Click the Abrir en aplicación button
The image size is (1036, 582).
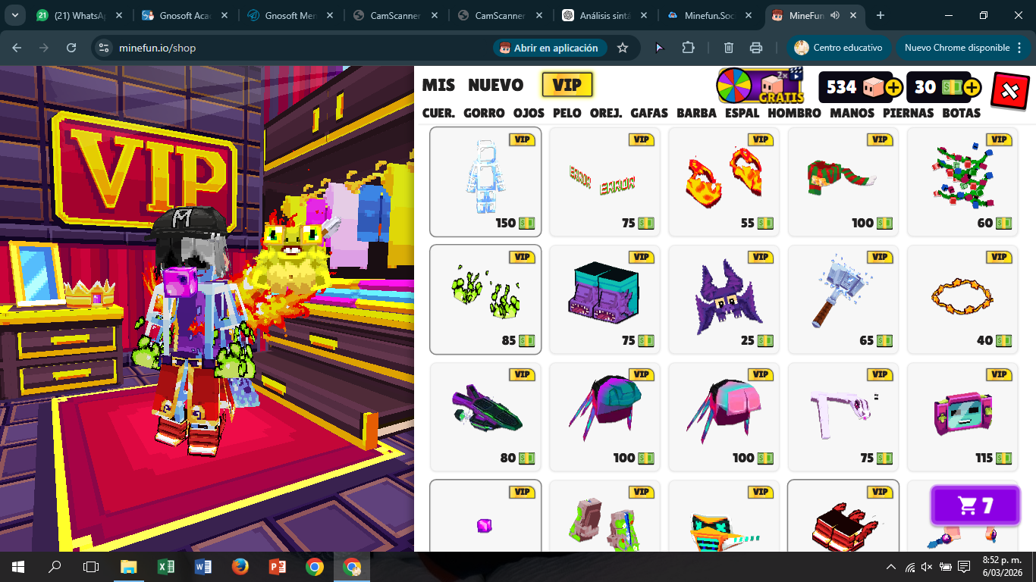(549, 48)
